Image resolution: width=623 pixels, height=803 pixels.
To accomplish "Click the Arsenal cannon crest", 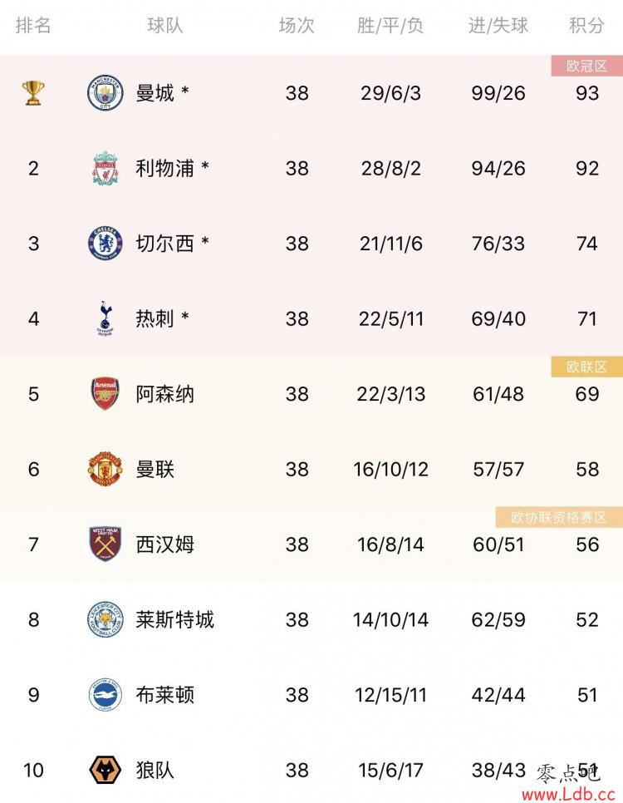I will coord(105,394).
